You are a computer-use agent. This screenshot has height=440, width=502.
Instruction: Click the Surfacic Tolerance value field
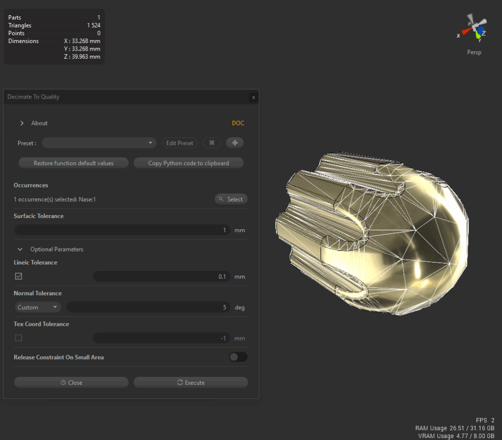click(123, 230)
